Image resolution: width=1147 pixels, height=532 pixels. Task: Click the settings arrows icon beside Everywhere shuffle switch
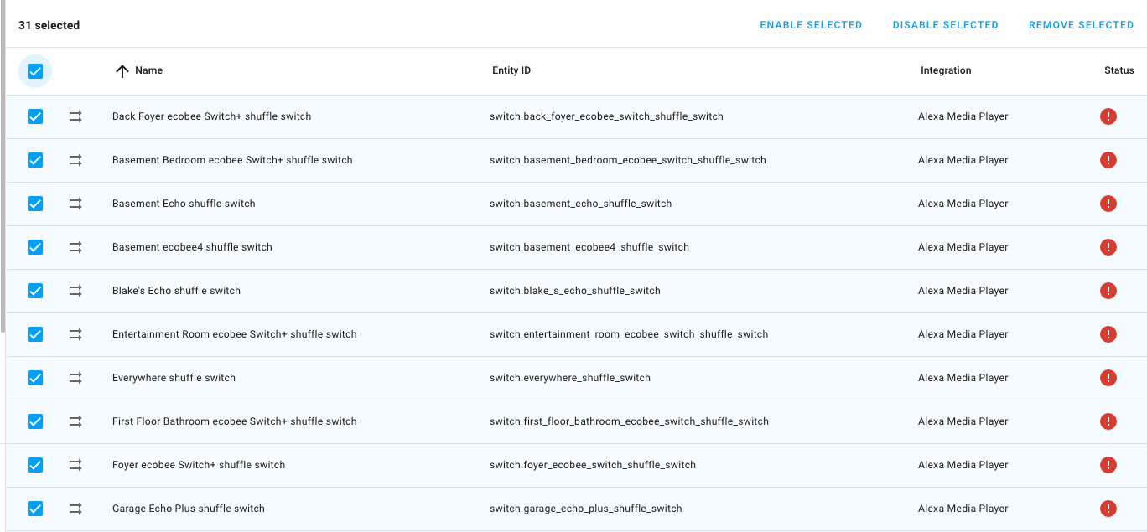pyautogui.click(x=75, y=377)
